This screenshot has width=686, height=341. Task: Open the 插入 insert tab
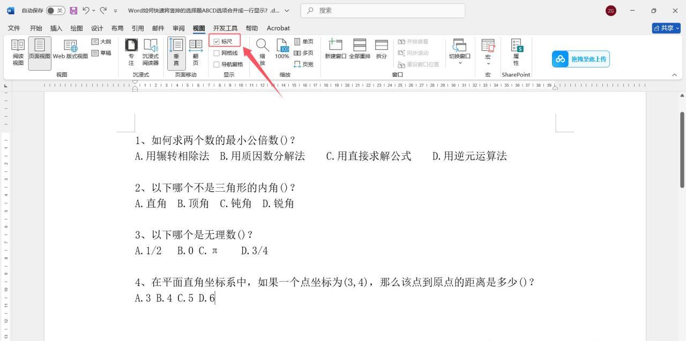[56, 28]
